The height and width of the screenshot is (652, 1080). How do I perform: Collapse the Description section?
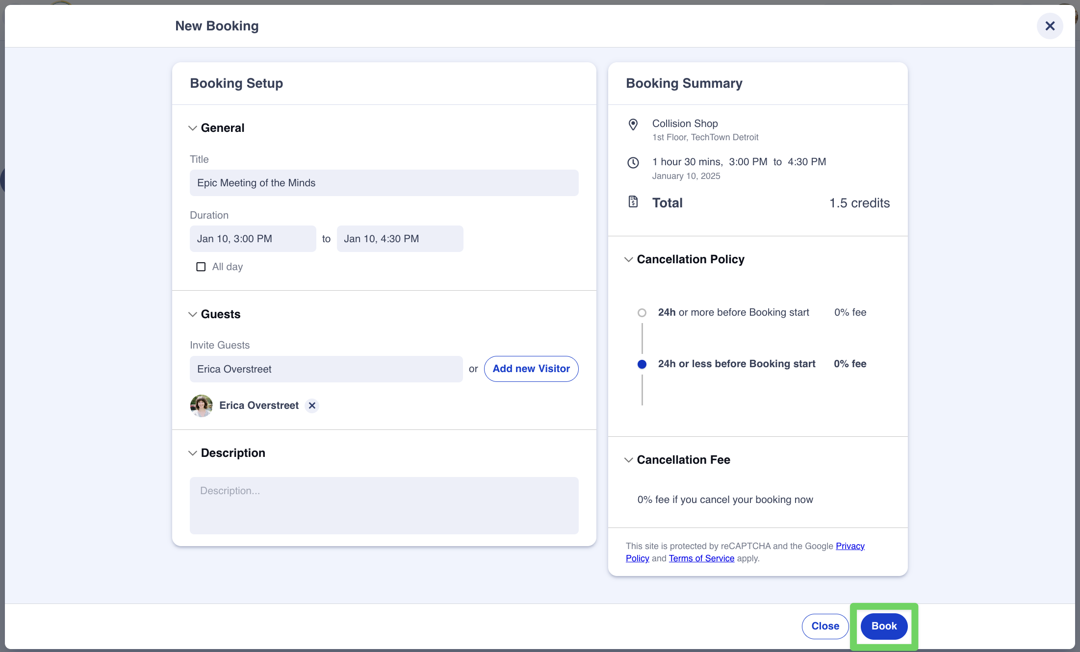[x=193, y=453]
